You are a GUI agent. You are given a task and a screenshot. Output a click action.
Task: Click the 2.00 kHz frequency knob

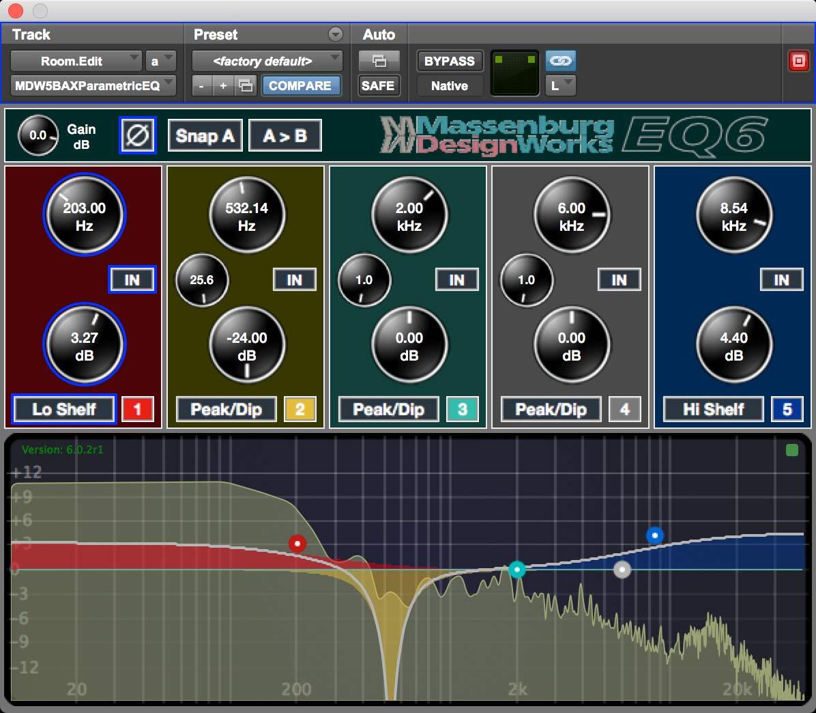[409, 214]
